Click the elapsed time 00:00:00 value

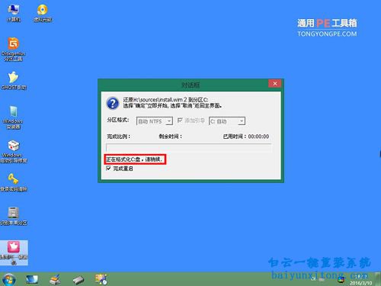(x=258, y=137)
